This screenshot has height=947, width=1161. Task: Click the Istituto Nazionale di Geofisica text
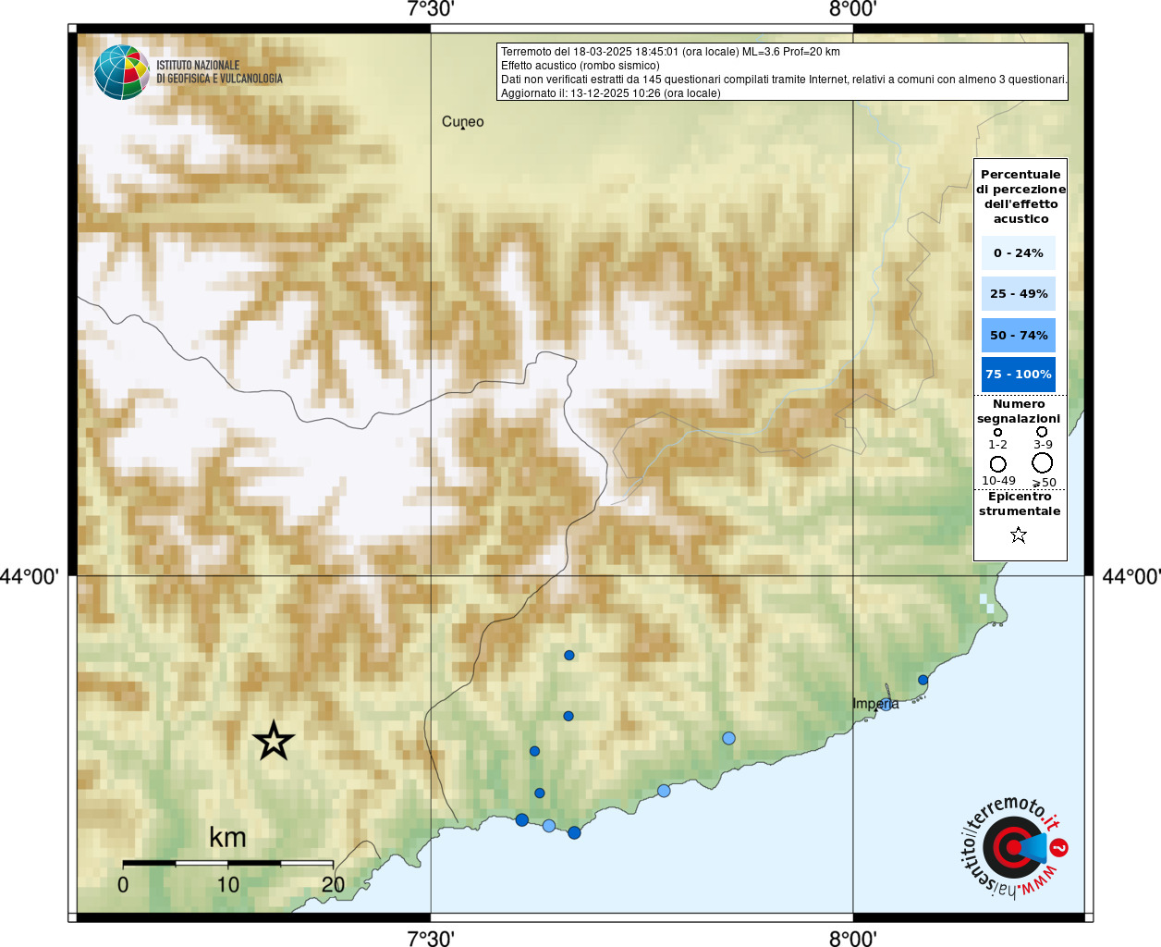tap(219, 72)
